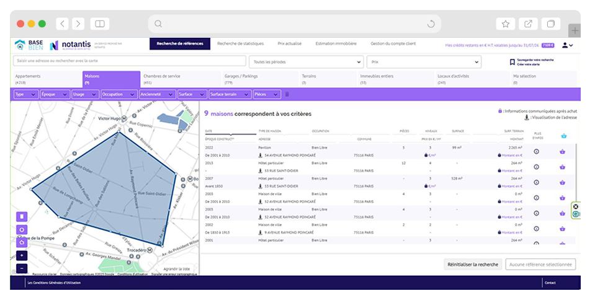Click the browser share icon
Image resolution: width=595 pixels, height=290 pixels.
528,24
